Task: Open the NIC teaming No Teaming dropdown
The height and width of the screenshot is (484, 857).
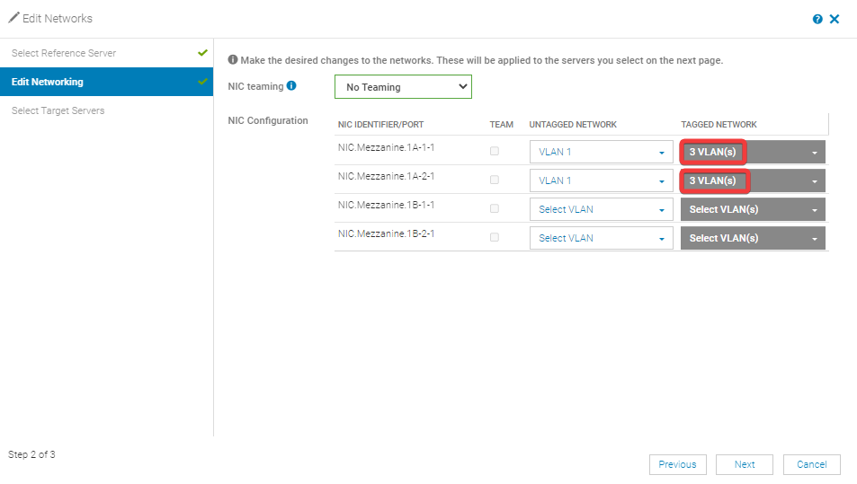Action: (403, 87)
